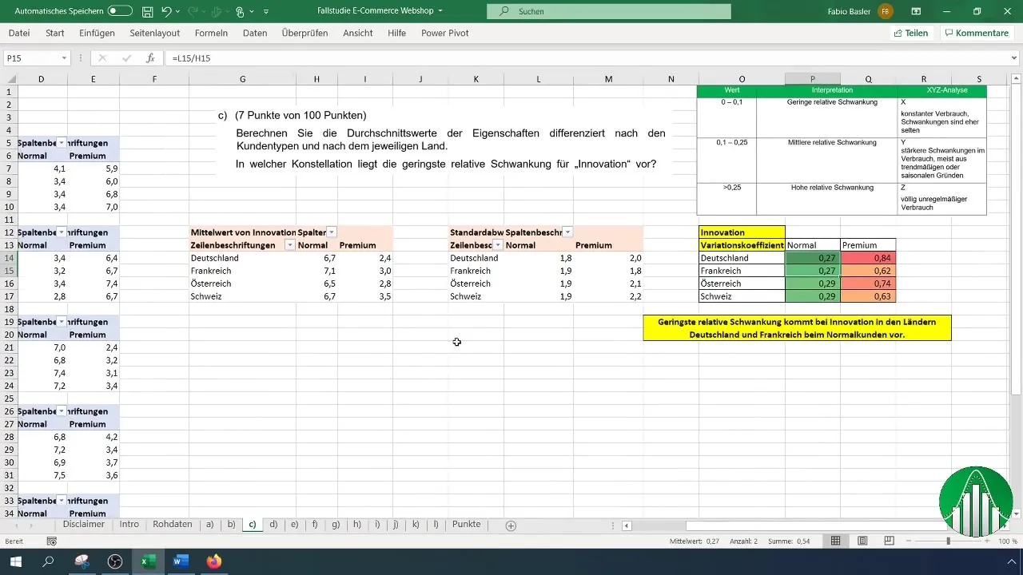Click the Redo arrow icon
The height and width of the screenshot is (575, 1023).
[x=193, y=12]
